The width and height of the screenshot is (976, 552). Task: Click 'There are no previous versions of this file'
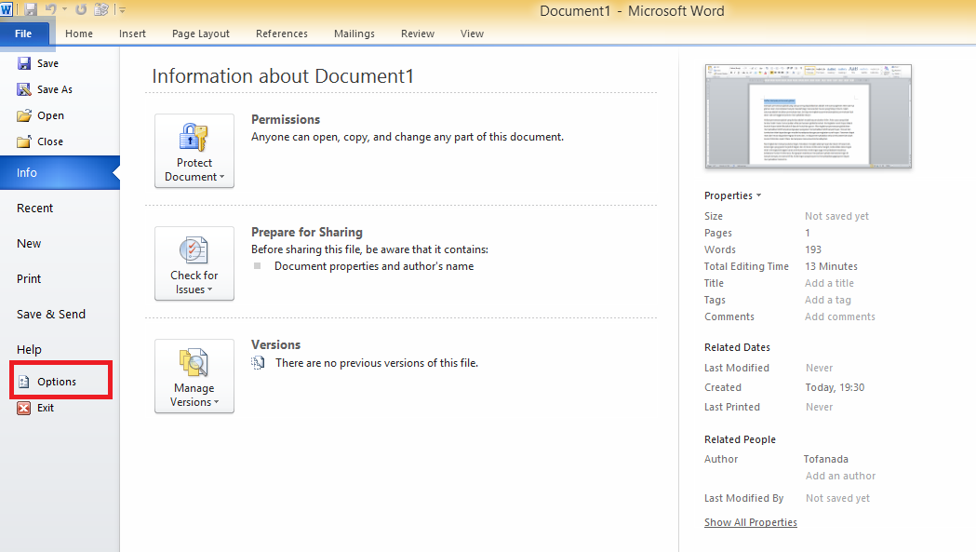pyautogui.click(x=377, y=363)
